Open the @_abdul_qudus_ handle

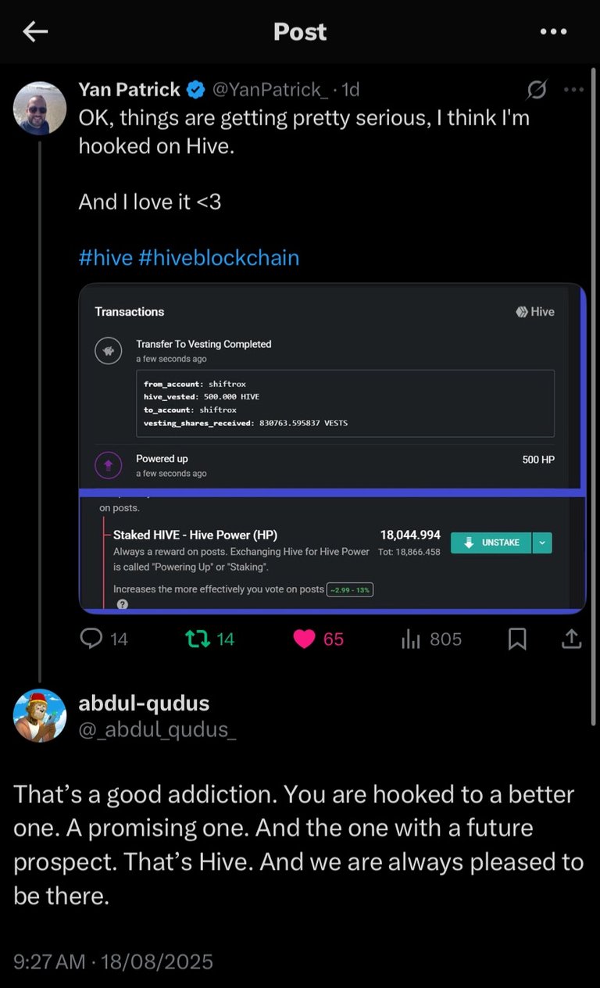(x=157, y=729)
